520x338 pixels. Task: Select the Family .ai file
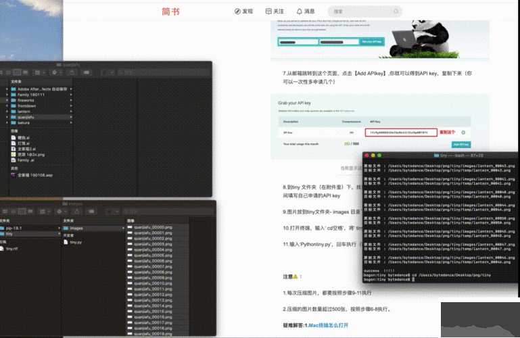pos(26,160)
